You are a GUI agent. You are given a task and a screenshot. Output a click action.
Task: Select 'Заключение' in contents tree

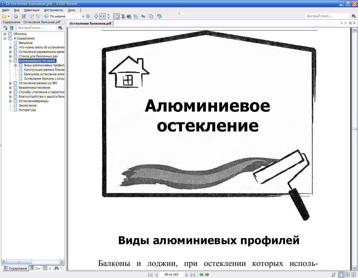27,105
